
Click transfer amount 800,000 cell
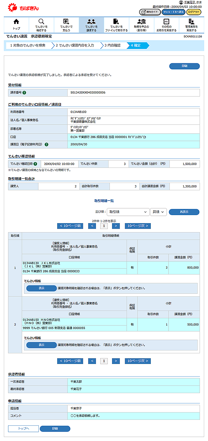coord(184,268)
